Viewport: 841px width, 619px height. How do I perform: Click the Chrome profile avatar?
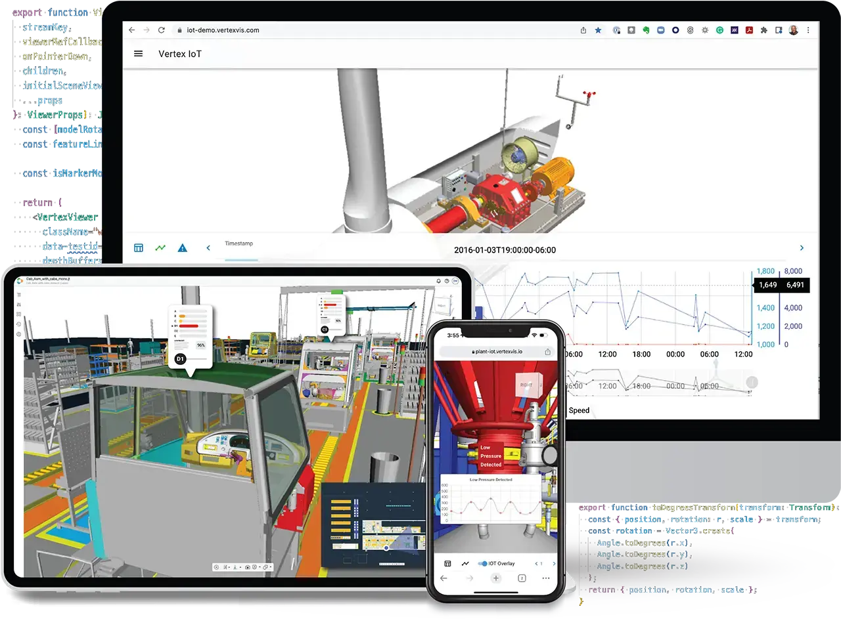click(794, 30)
